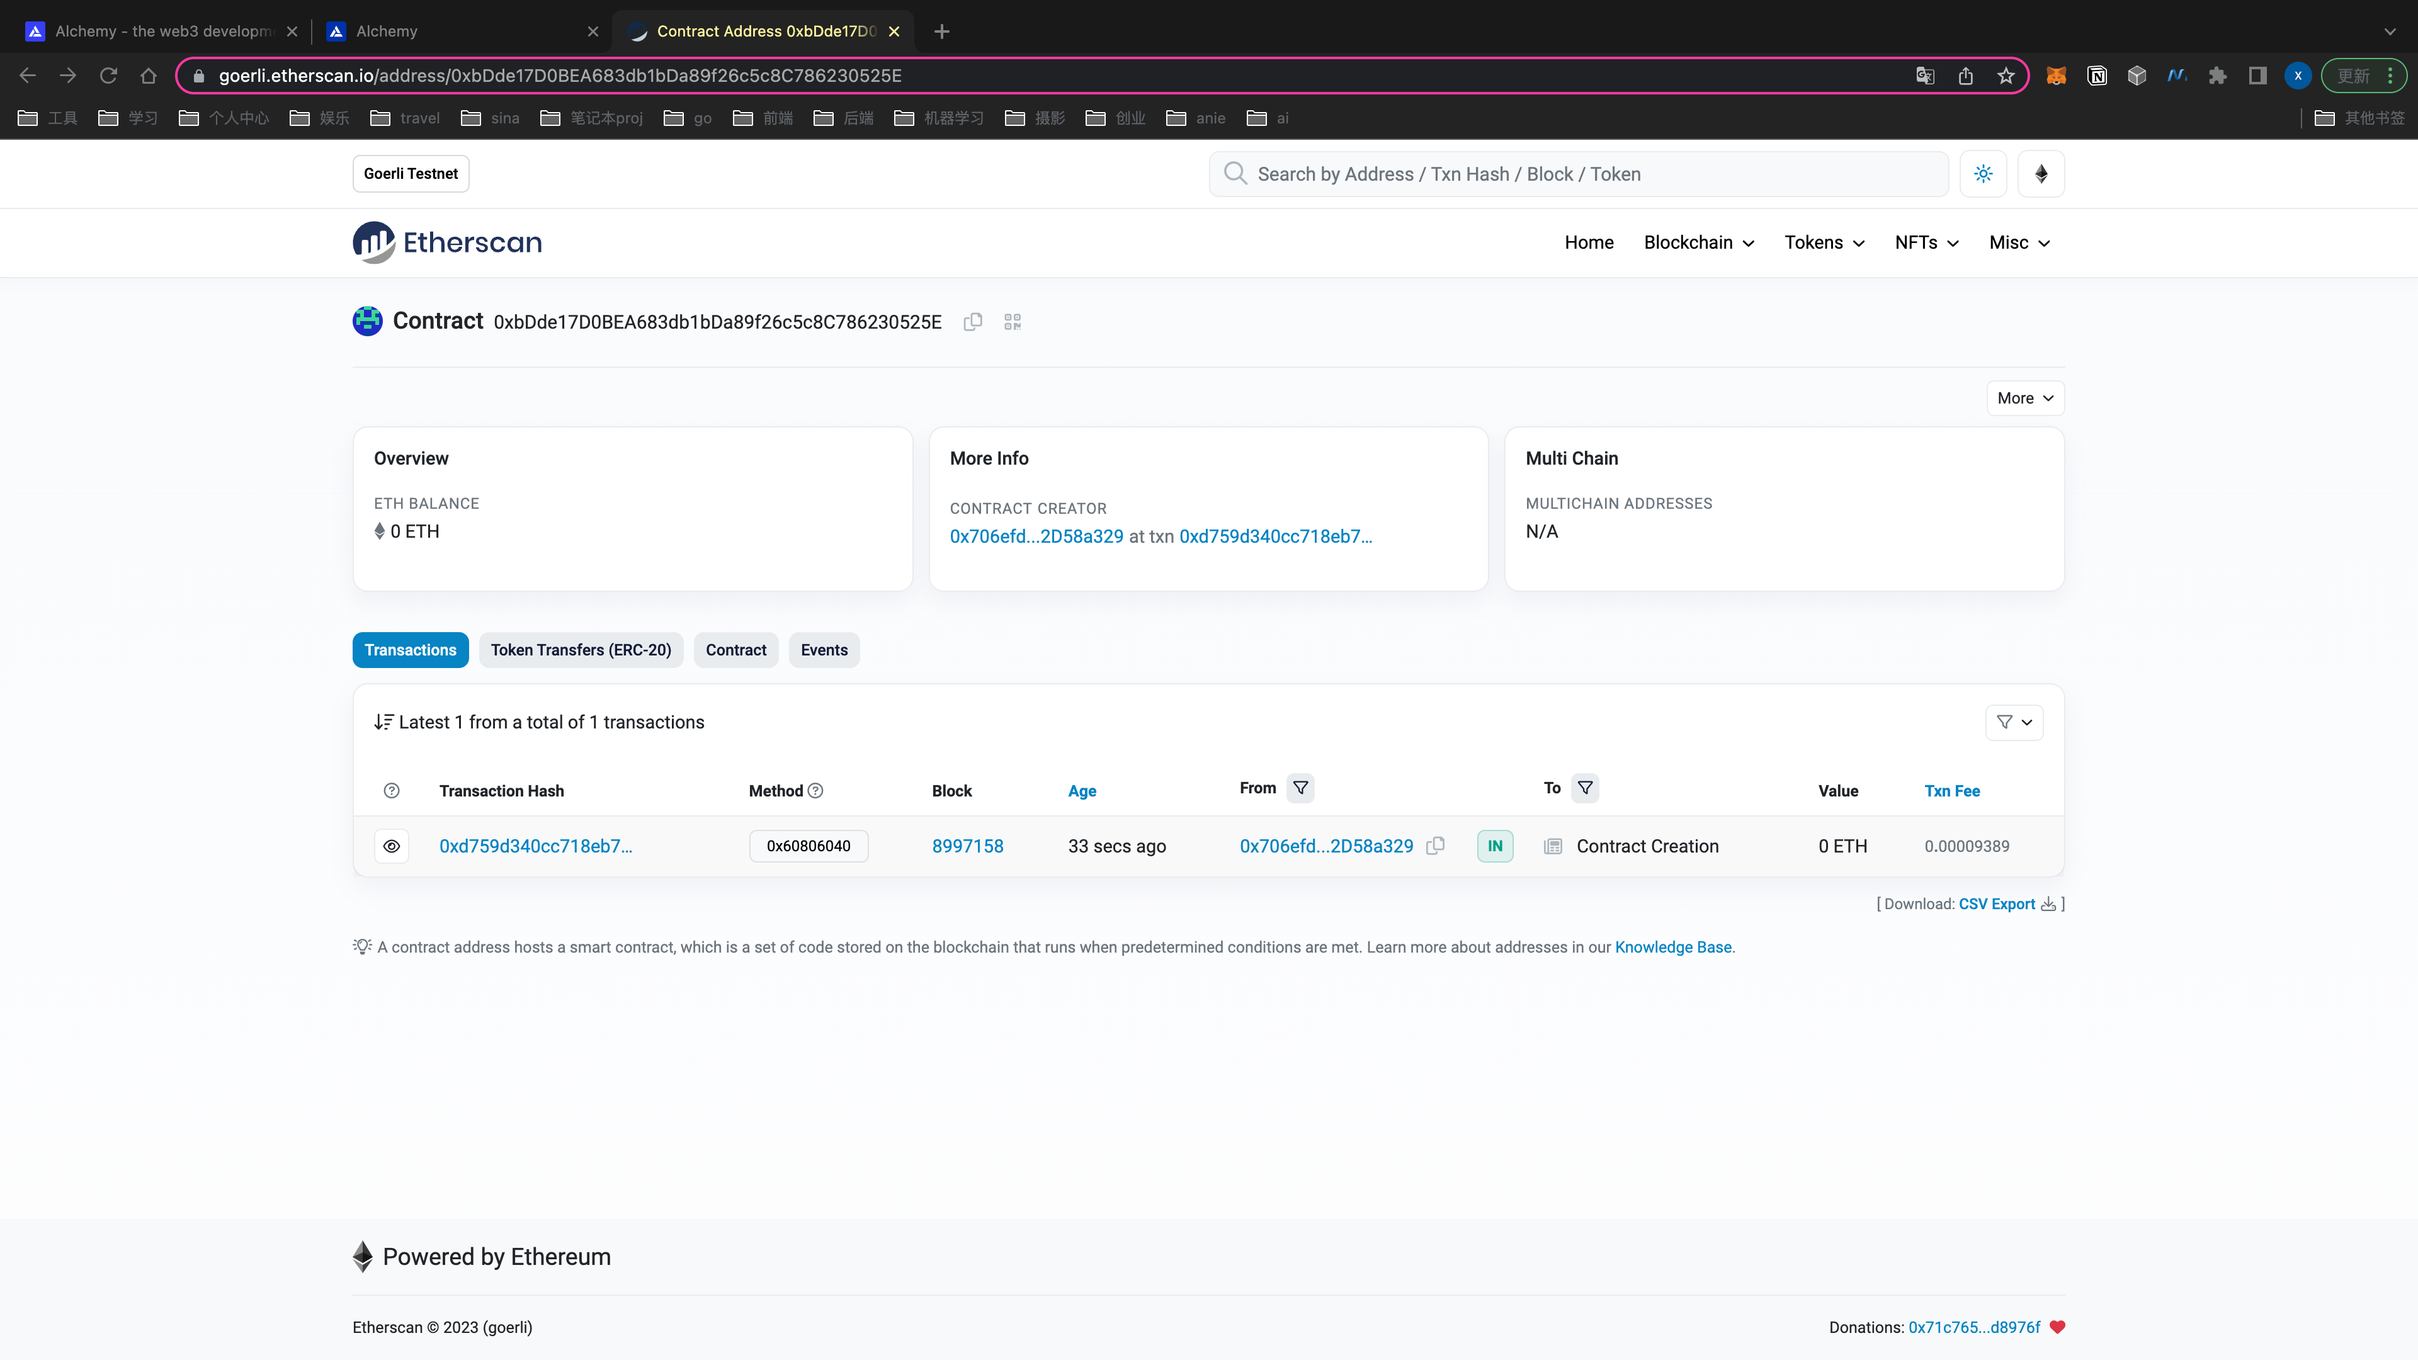This screenshot has width=2418, height=1360.
Task: Open the More dropdown button
Action: [x=2024, y=398]
